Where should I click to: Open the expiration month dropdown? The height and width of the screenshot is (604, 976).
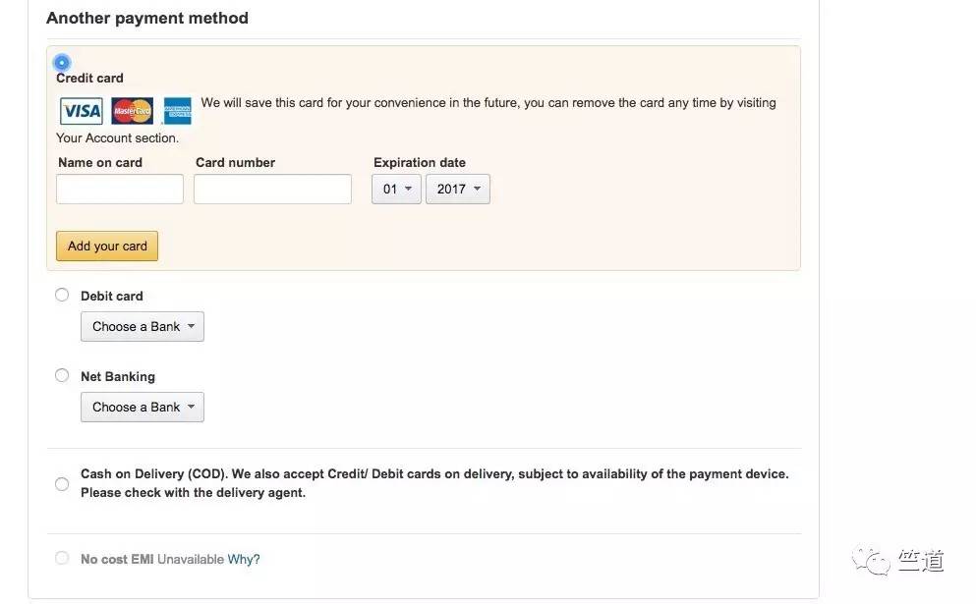(396, 189)
